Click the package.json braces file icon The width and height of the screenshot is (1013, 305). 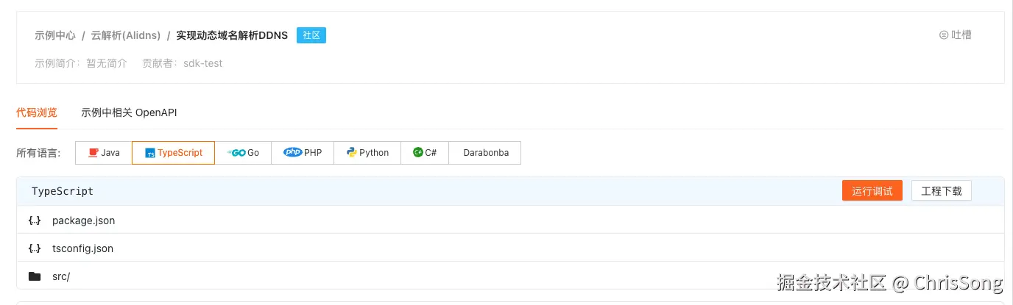35,220
